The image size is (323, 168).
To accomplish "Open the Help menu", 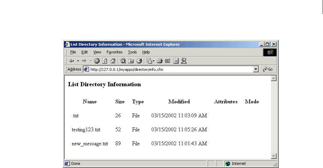I will coord(146,52).
